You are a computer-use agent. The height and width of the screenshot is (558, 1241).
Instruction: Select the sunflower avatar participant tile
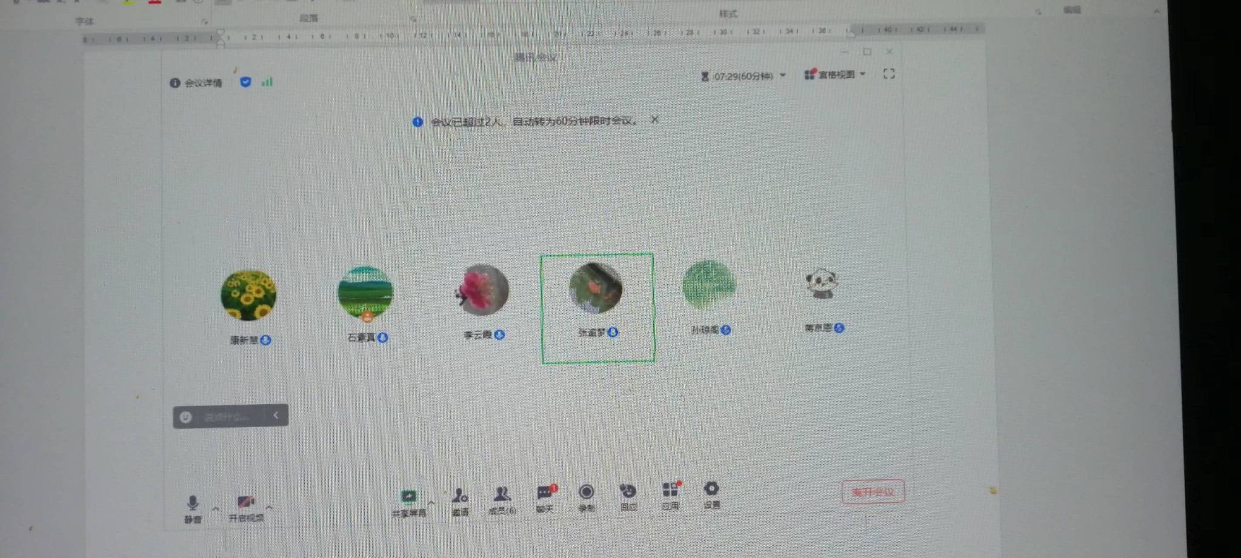tap(248, 296)
